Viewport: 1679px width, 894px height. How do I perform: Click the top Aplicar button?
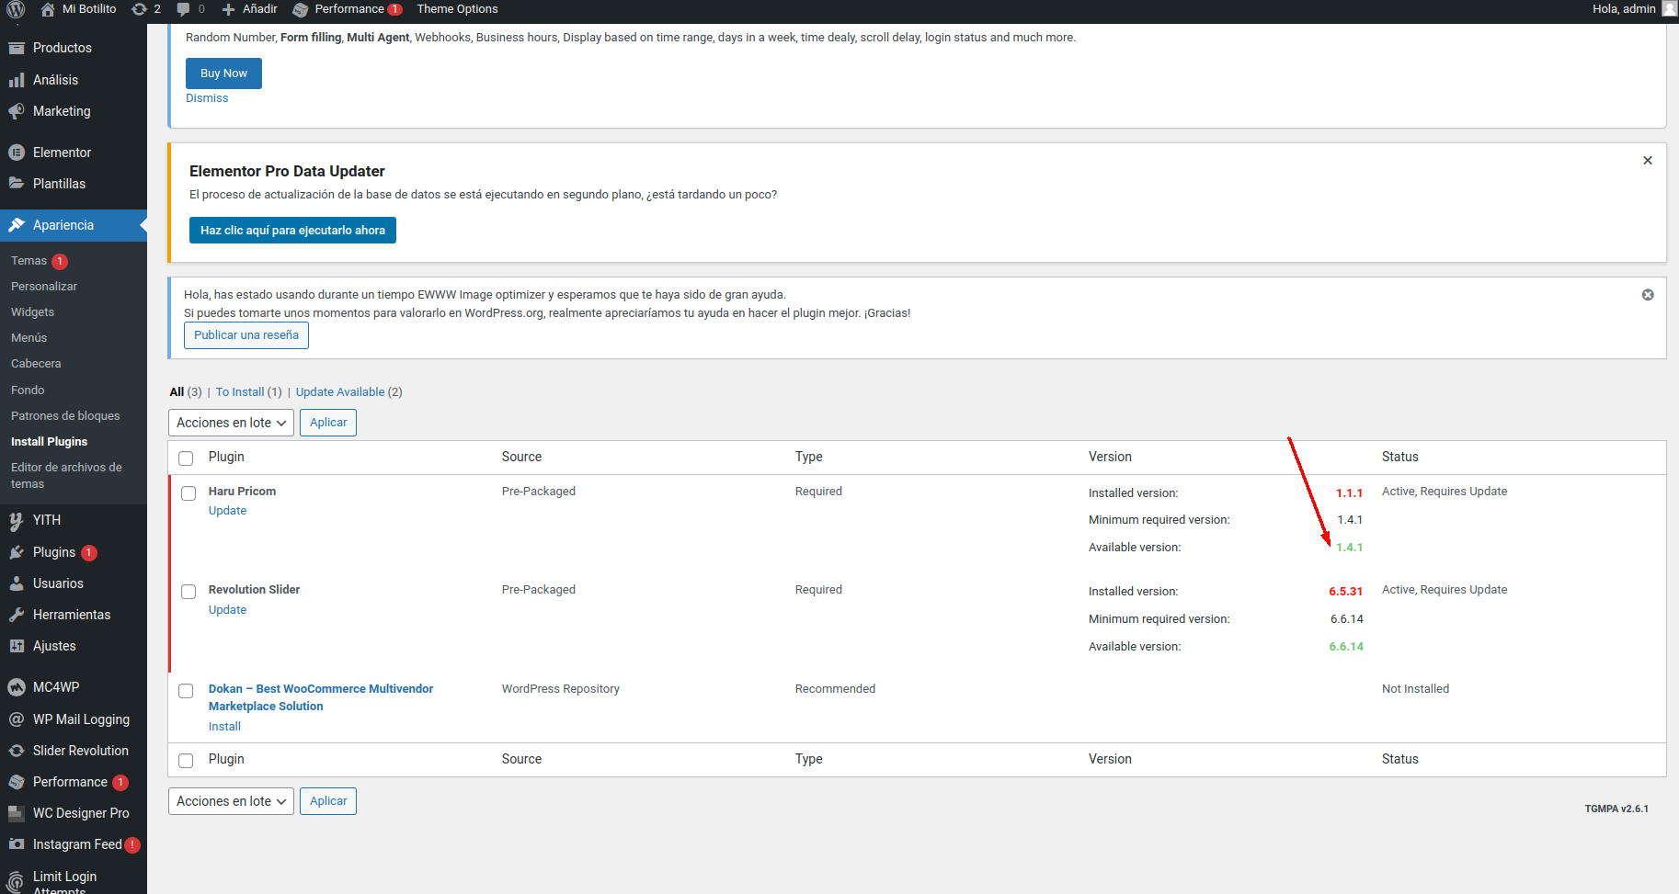pos(328,423)
